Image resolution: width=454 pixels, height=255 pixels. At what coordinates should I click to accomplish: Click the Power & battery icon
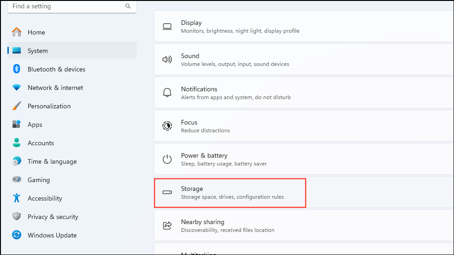pos(167,159)
